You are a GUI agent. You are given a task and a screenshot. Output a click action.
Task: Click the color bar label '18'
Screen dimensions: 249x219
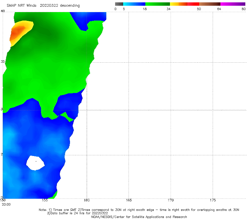click(145, 9)
